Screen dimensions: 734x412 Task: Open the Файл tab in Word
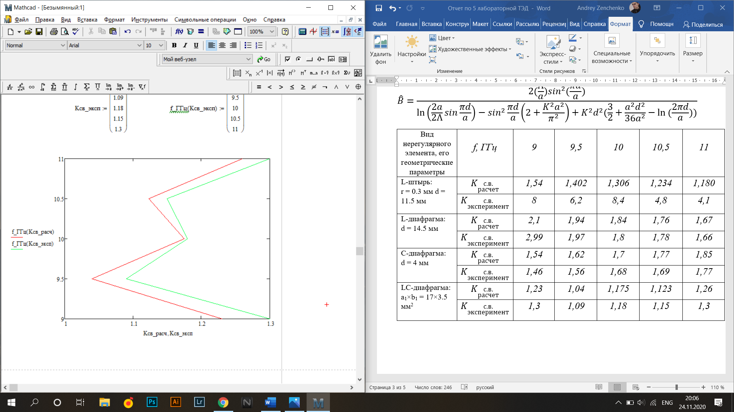(379, 24)
